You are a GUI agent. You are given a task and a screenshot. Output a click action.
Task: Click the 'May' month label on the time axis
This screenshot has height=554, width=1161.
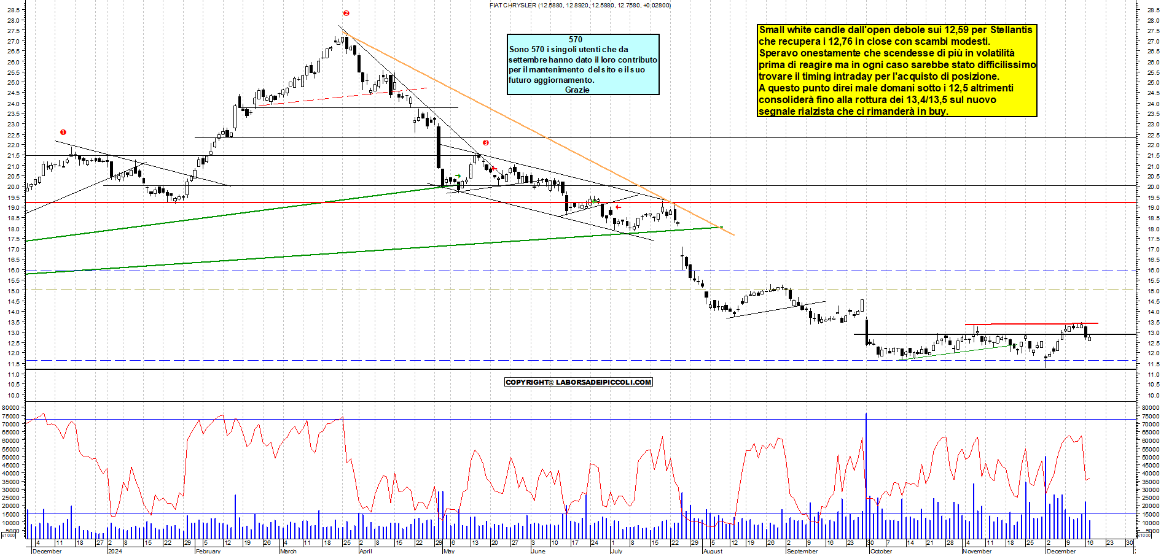[448, 551]
